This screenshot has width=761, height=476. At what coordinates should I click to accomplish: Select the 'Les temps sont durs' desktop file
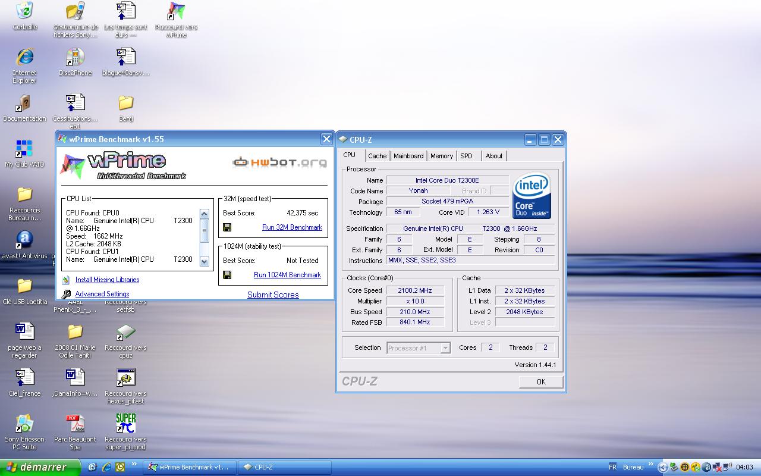(125, 20)
